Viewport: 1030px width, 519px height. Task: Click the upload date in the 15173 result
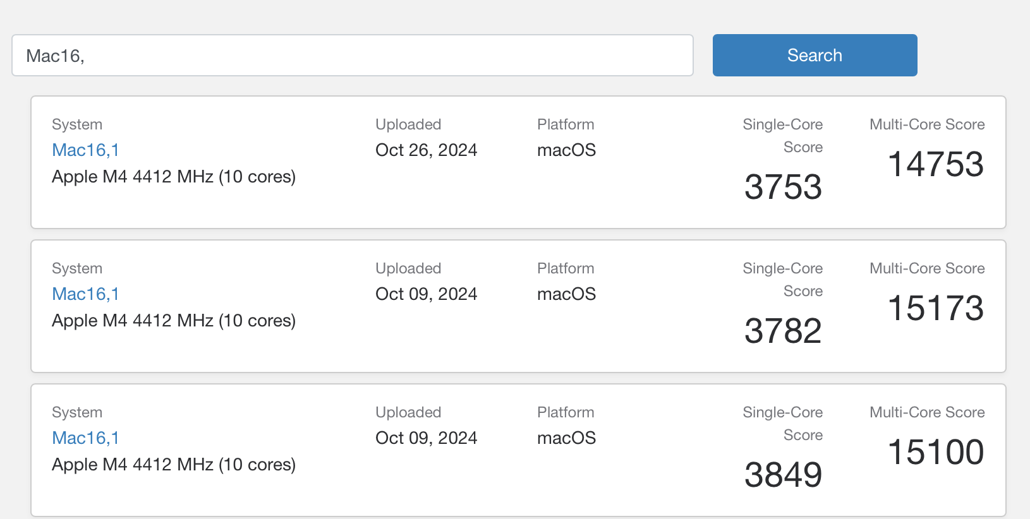pyautogui.click(x=426, y=294)
